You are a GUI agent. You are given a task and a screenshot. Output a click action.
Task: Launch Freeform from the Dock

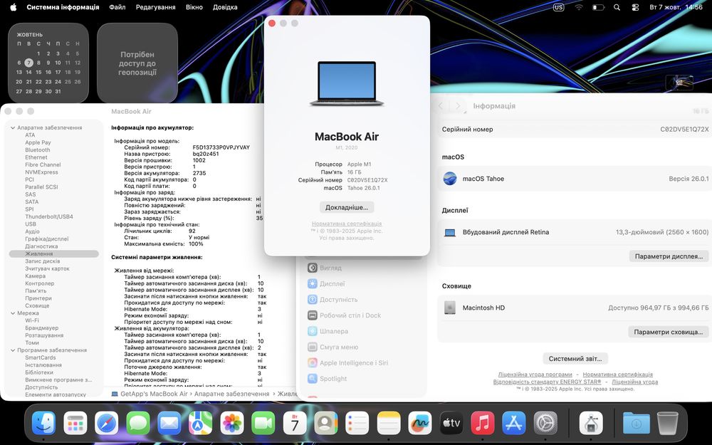[x=420, y=424]
